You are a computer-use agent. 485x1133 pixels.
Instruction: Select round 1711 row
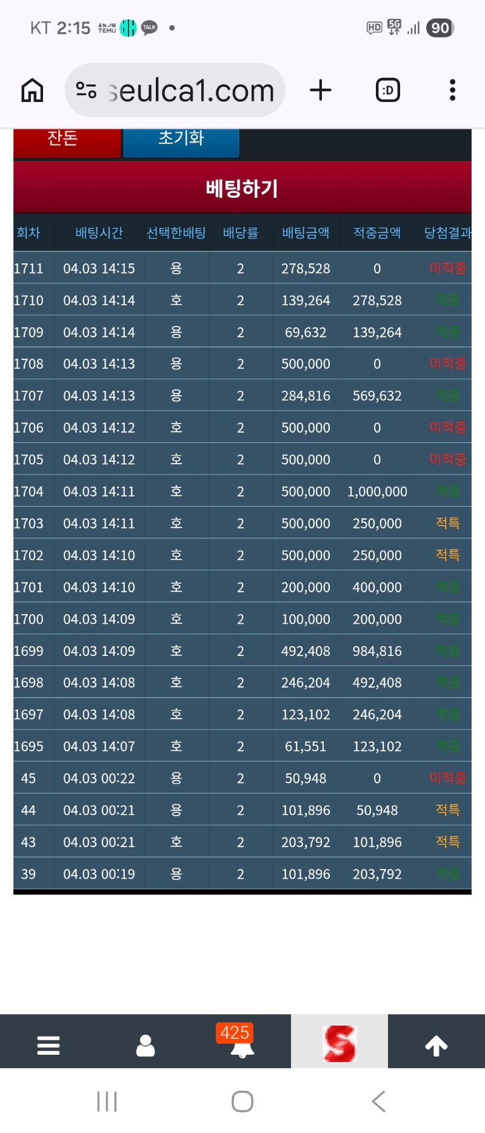coord(28,268)
